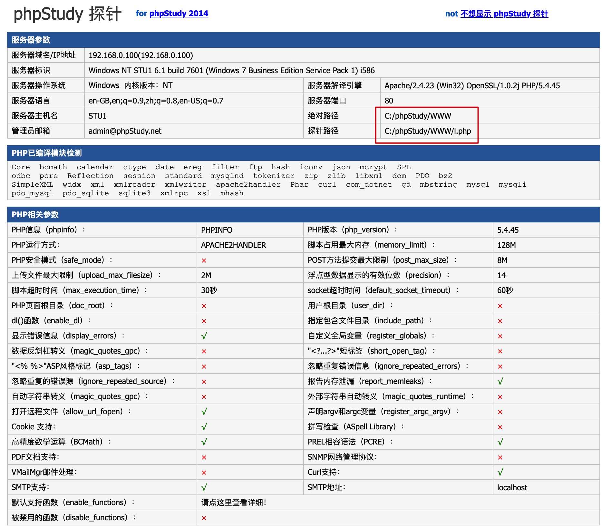Click the upload_max_filesize value 2M
Screen dimensions: 602x528
[206, 275]
